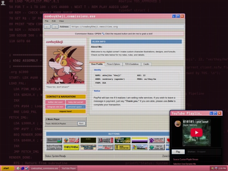Viewport: 228px width, 171px height.
Task: Open the Edit menu
Action: (54, 21)
